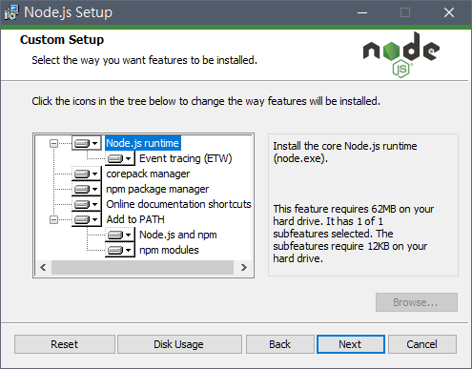Click the Next button
Screen dimensions: 472x369
(351, 344)
